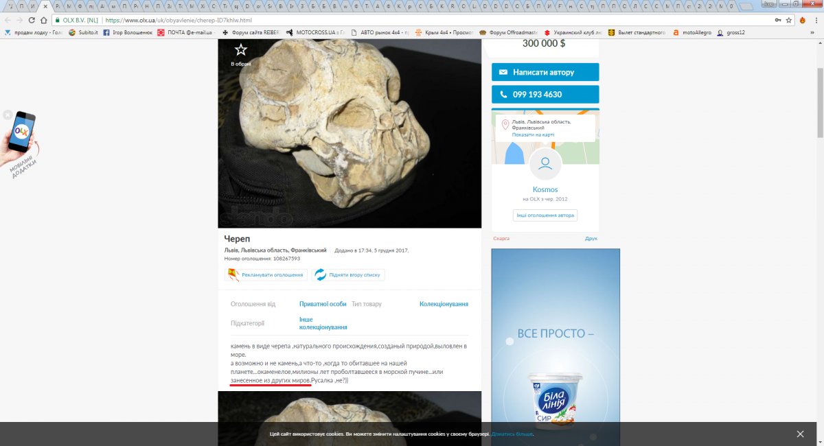Screen dimensions: 824x446
Task: Open the browser home page icon
Action: [45, 21]
